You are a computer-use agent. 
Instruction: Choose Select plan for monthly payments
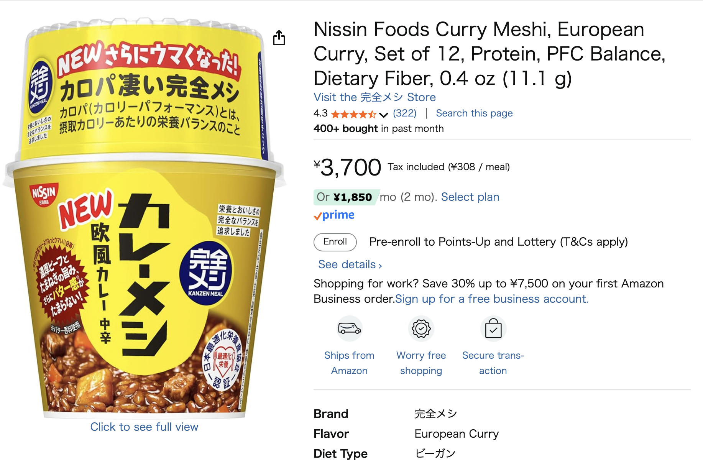(470, 197)
